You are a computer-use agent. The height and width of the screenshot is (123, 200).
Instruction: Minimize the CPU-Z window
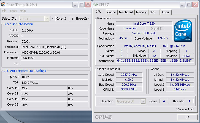click(x=182, y=5)
